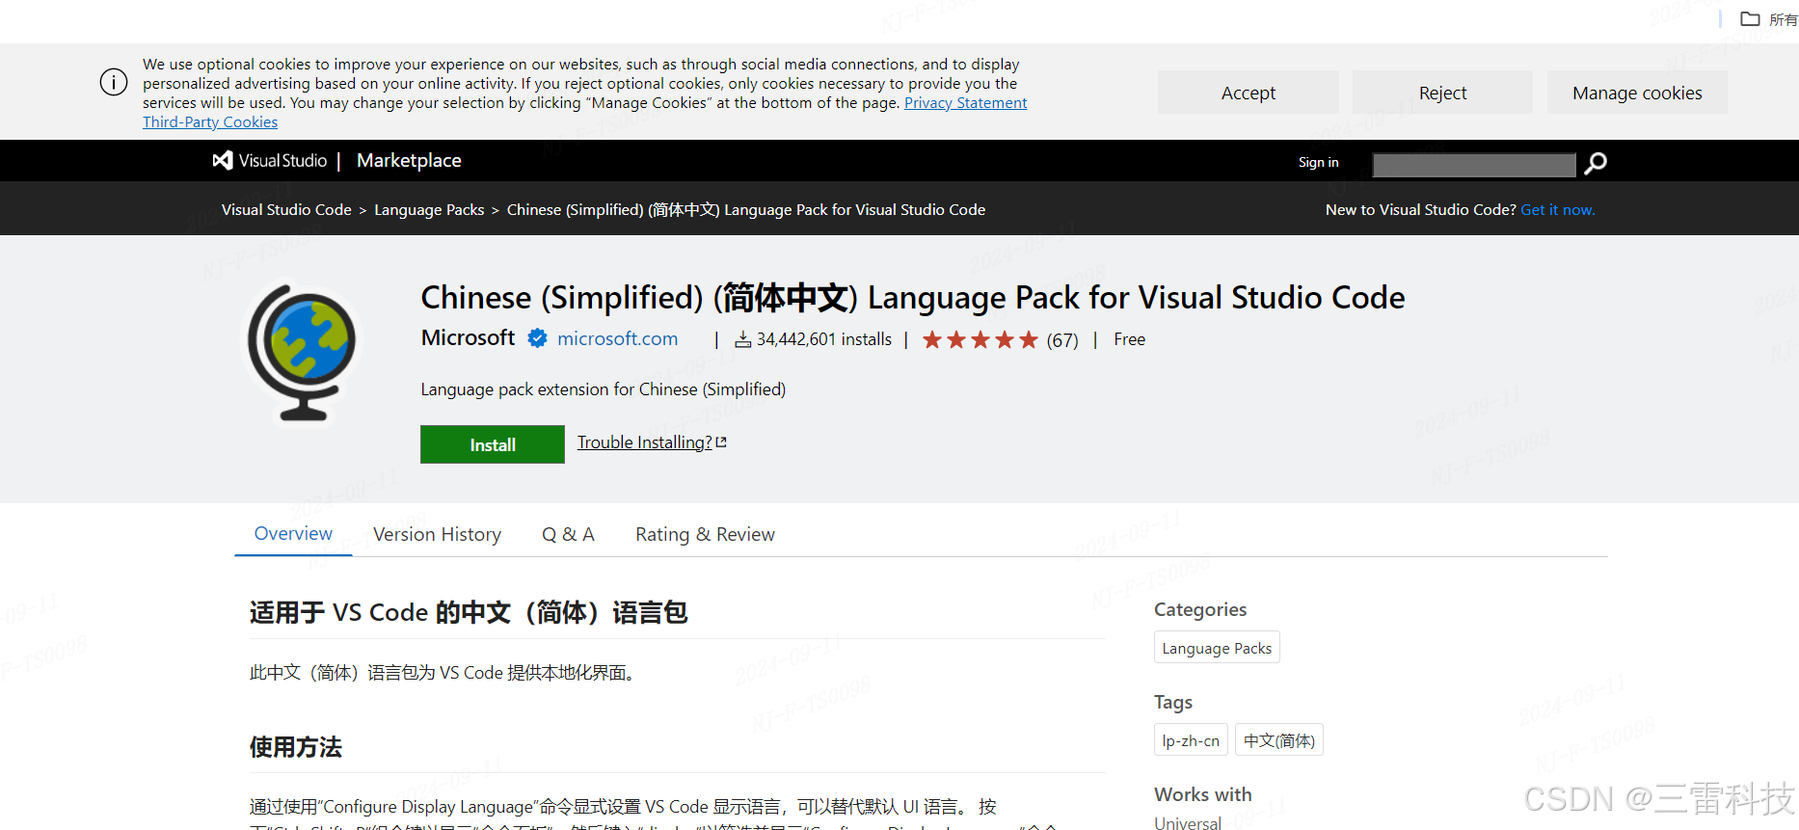Click the lp-zh-cn tag

(x=1191, y=740)
